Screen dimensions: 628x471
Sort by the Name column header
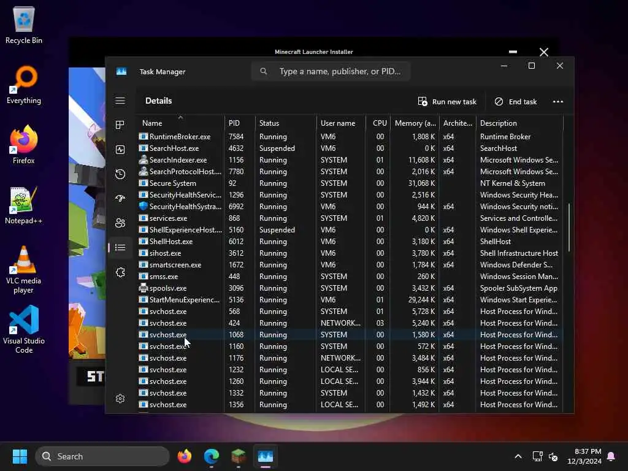coord(181,123)
